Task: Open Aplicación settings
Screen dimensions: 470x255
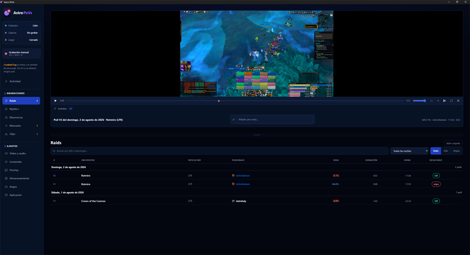Action: tap(21, 195)
